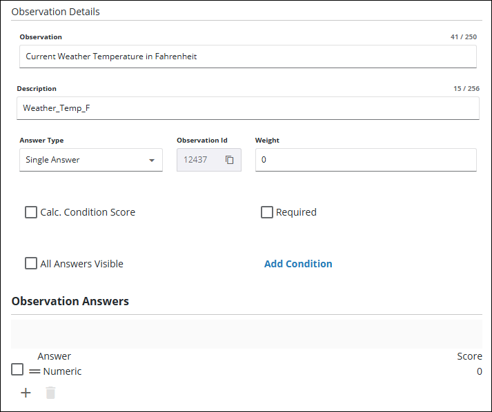This screenshot has height=412, width=492.
Task: Click into the Description field Weather_Temp_F
Action: pos(248,108)
